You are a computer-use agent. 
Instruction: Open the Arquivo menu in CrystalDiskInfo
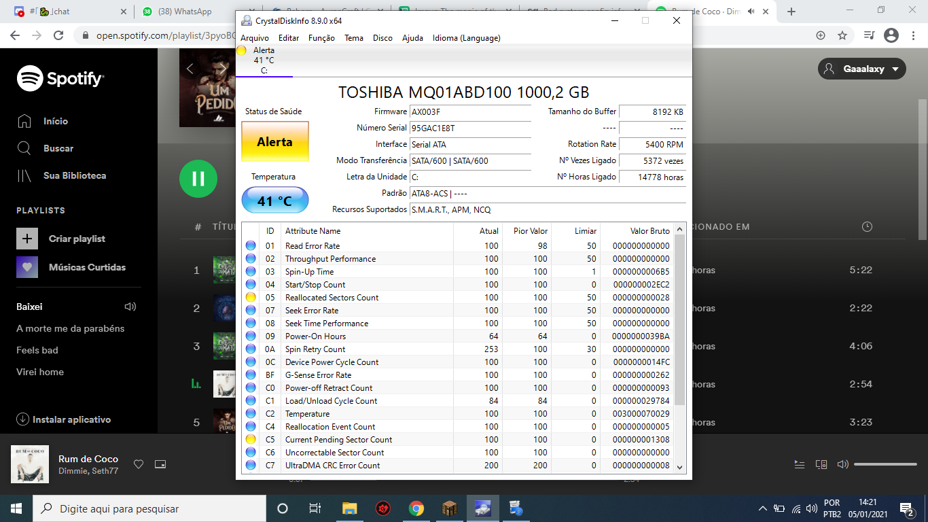(255, 38)
